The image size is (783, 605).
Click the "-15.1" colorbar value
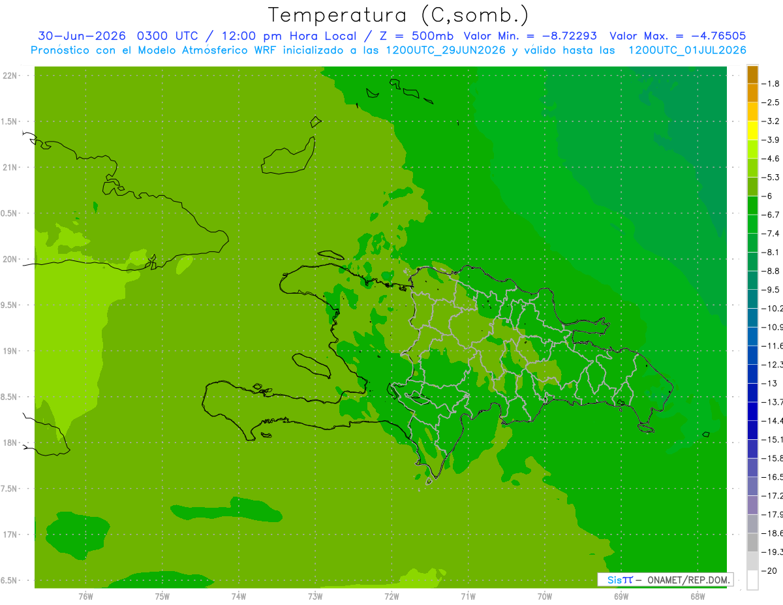click(x=772, y=439)
